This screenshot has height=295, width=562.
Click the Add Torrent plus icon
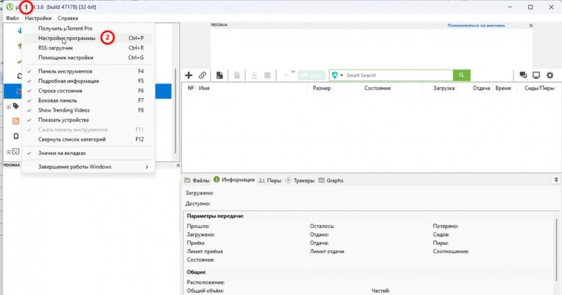[x=189, y=75]
